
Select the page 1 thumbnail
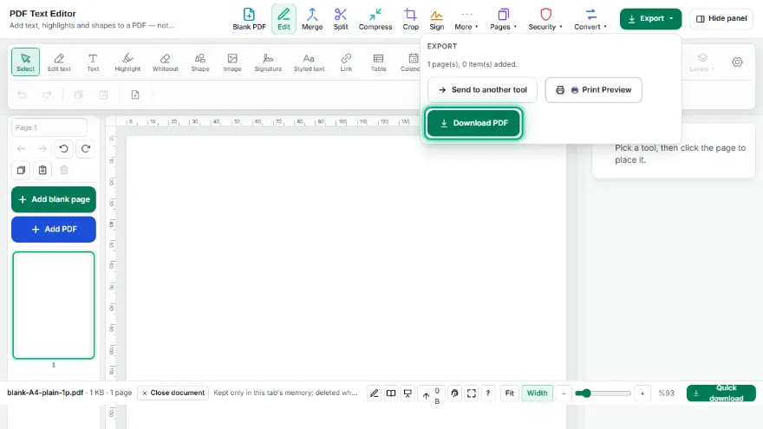coord(54,305)
